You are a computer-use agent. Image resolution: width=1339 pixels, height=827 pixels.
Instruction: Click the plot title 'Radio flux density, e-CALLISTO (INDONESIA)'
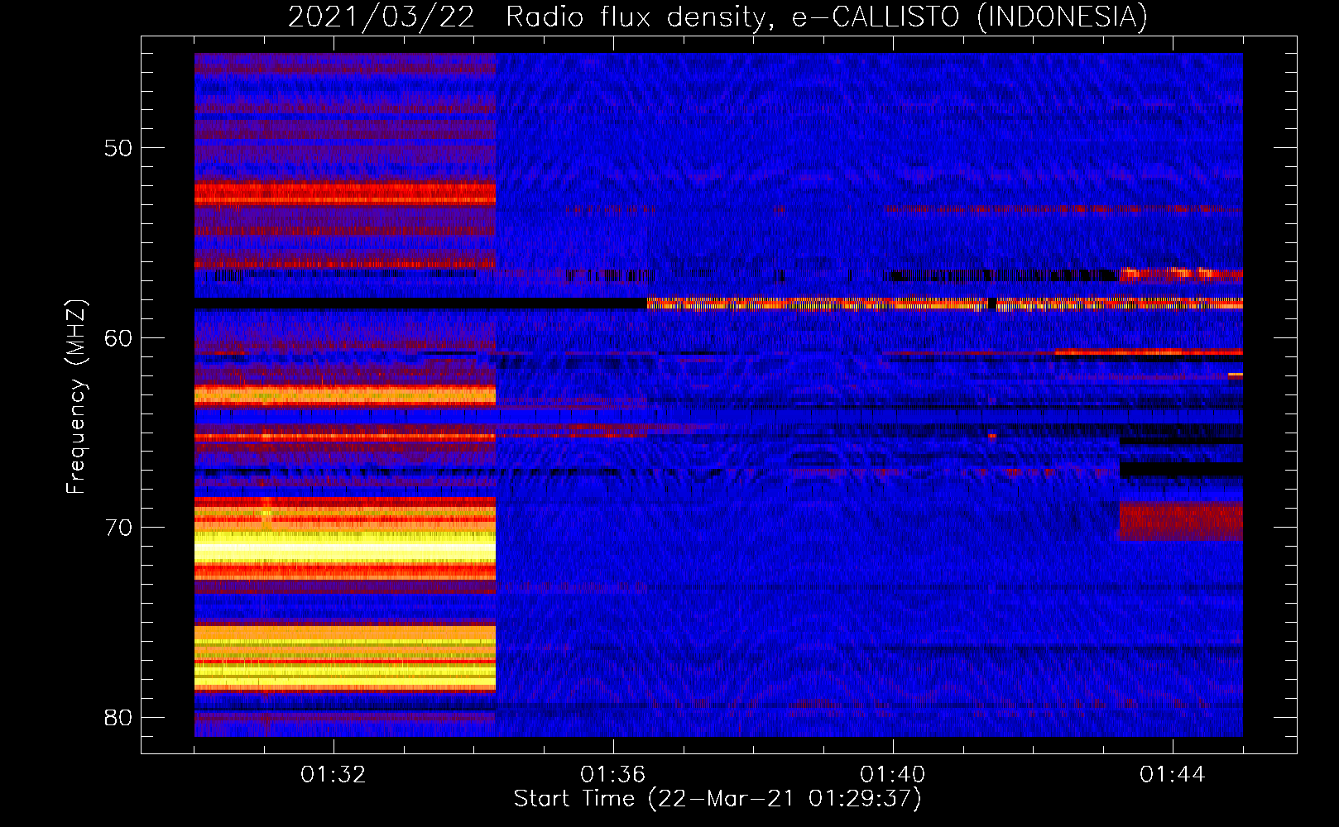click(x=826, y=17)
